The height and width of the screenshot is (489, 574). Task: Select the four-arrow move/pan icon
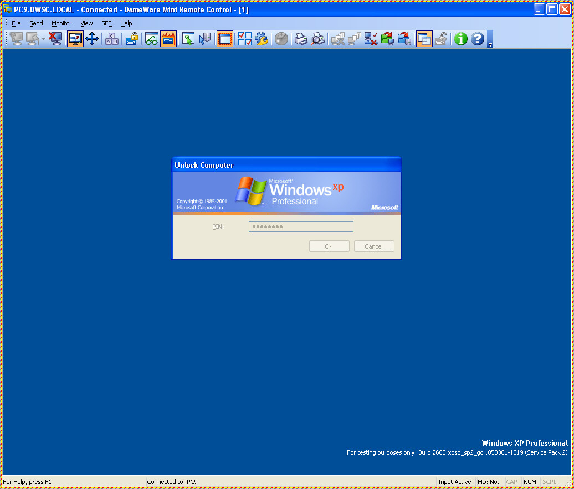pos(92,39)
